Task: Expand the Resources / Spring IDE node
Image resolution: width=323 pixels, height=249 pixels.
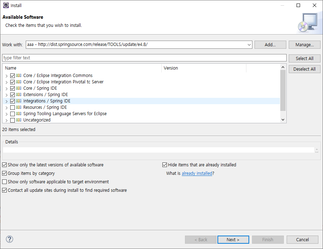Action: point(7,108)
